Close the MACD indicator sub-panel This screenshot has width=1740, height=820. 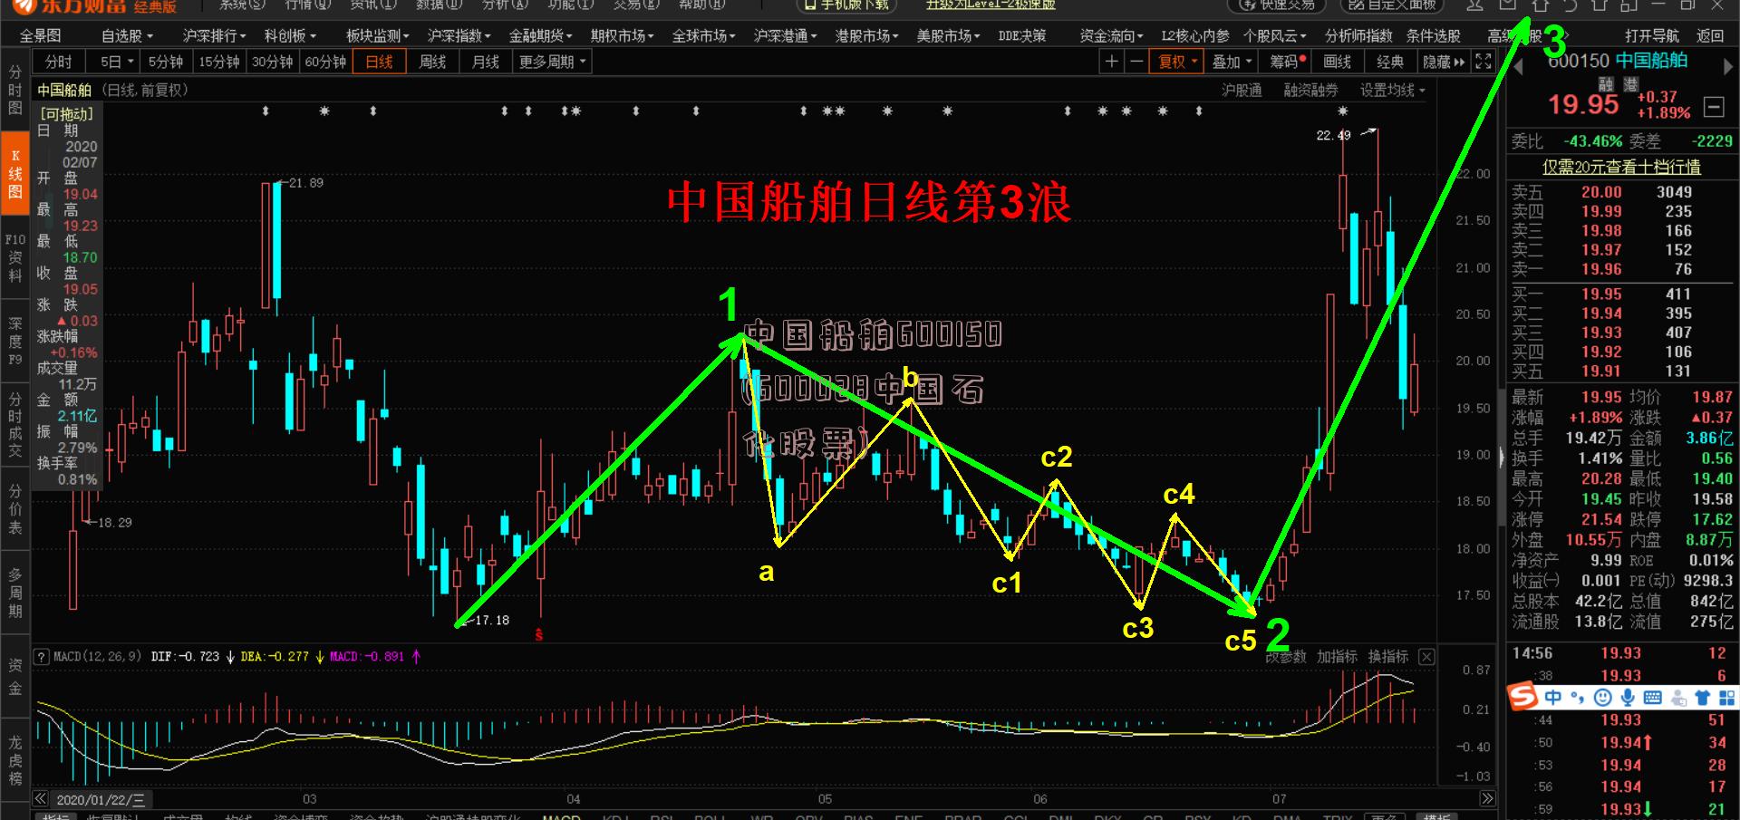[x=1426, y=657]
